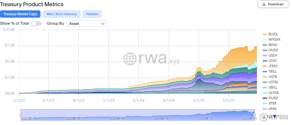Click the Download button
Screen dimensions: 291x125
coord(272,4)
